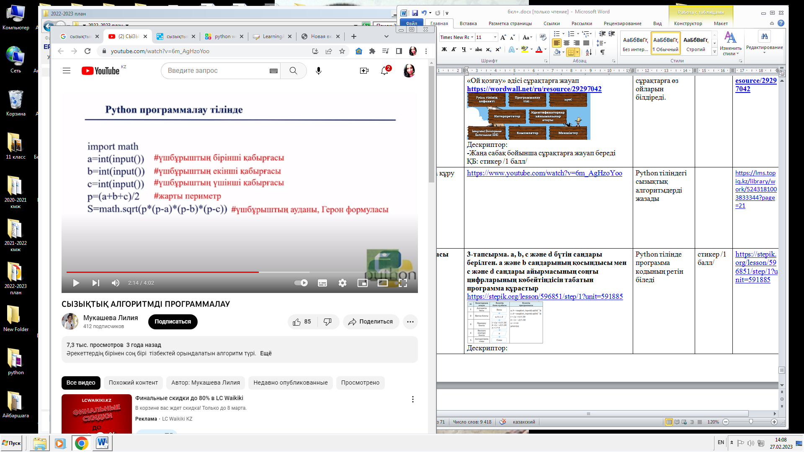Click the YouTube search magnifier button
804x452 pixels.
coord(294,71)
